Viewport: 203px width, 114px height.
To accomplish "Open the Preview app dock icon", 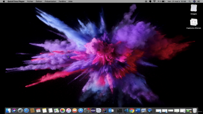I will (x=144, y=111).
